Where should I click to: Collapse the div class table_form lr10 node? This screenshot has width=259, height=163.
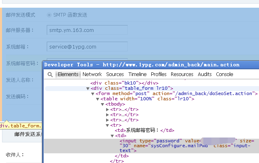88,89
